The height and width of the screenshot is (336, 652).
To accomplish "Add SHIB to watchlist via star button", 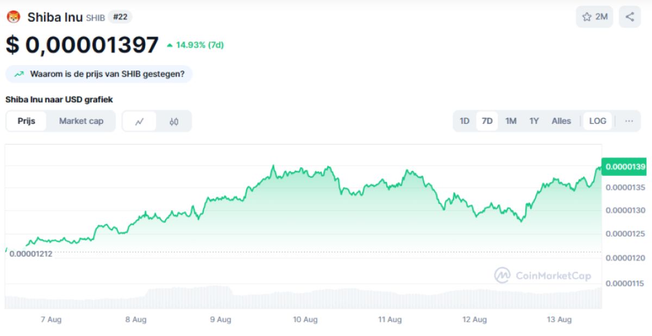I will coord(594,17).
